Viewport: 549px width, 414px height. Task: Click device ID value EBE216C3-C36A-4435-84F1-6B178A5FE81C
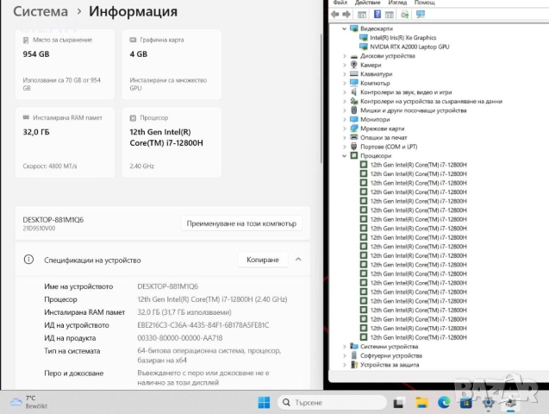tap(203, 325)
